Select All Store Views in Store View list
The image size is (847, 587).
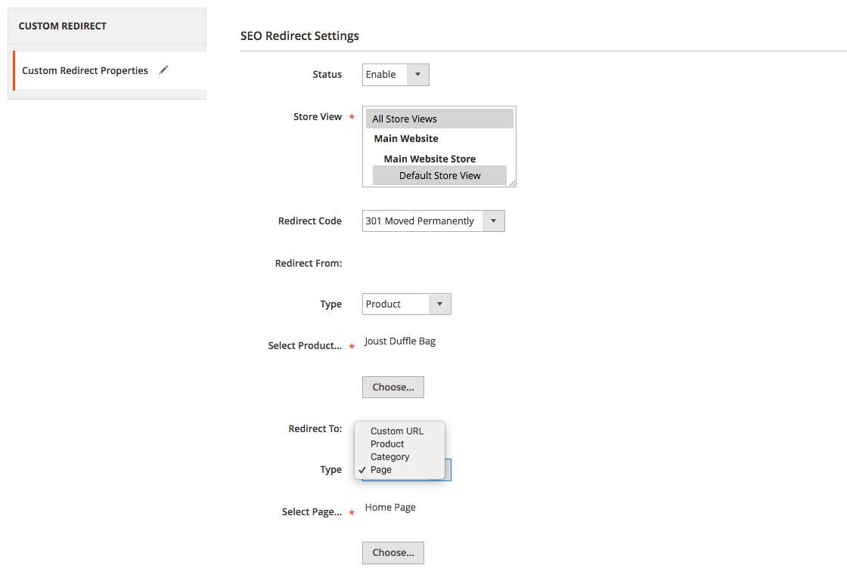click(439, 119)
